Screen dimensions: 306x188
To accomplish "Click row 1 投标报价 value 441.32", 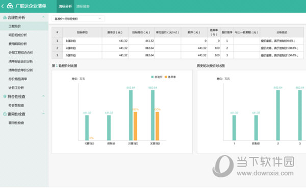I will (149, 41).
